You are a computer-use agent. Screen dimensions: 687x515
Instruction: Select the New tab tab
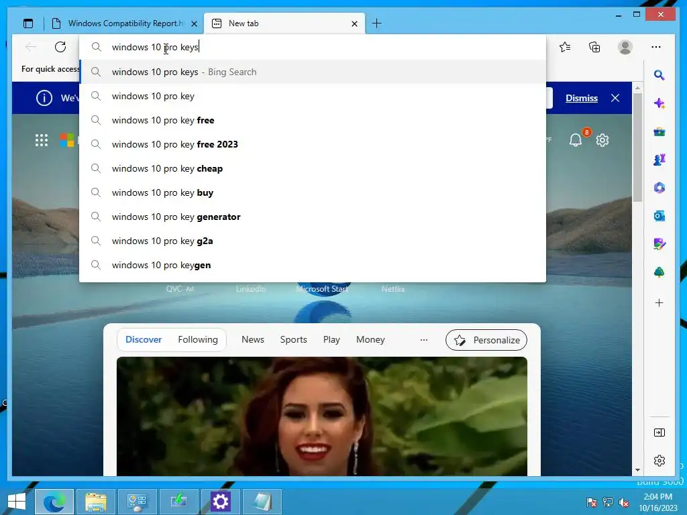[284, 23]
